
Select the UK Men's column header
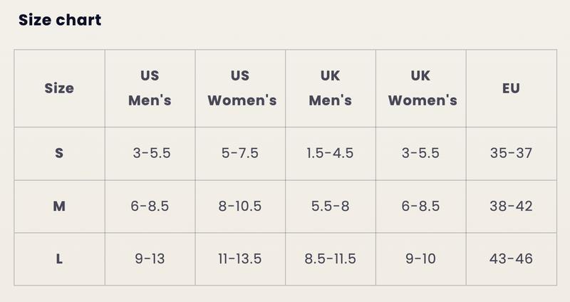click(331, 88)
